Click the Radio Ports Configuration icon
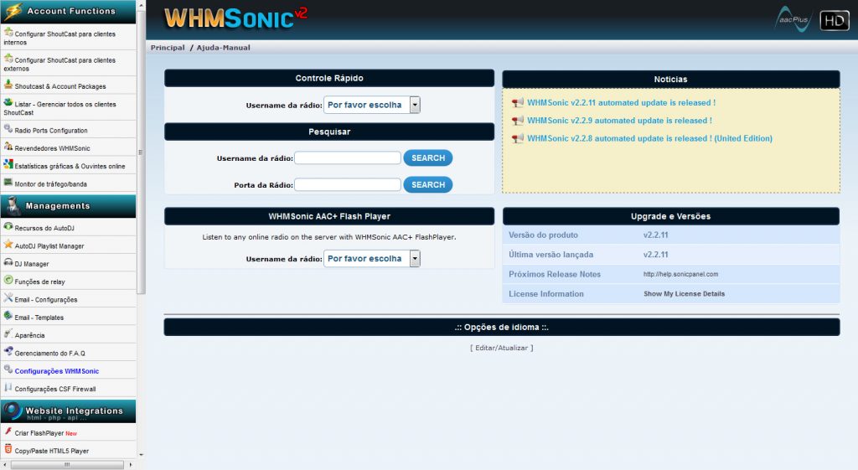 coord(8,130)
